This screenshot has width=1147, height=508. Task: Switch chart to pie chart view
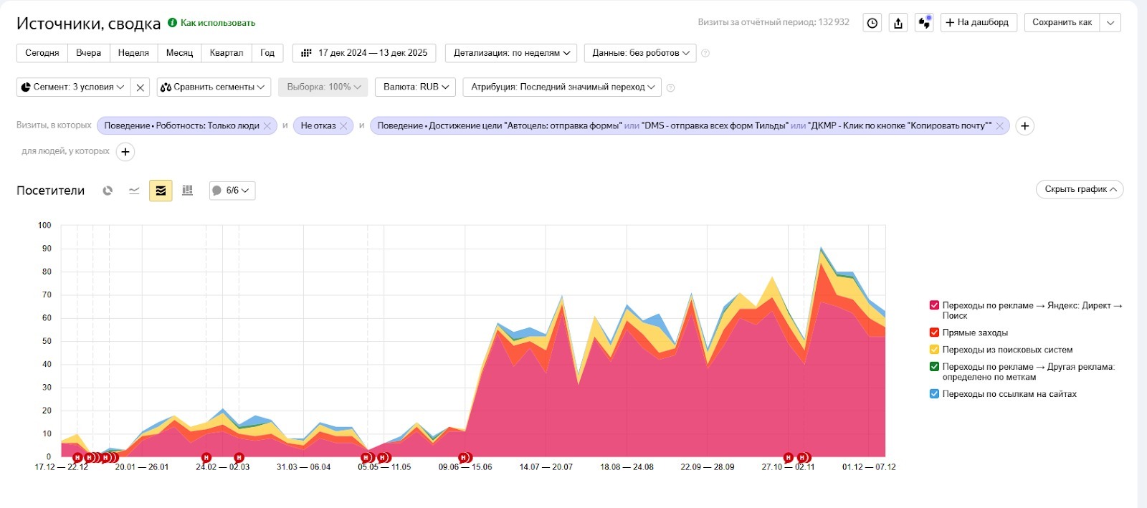point(108,191)
